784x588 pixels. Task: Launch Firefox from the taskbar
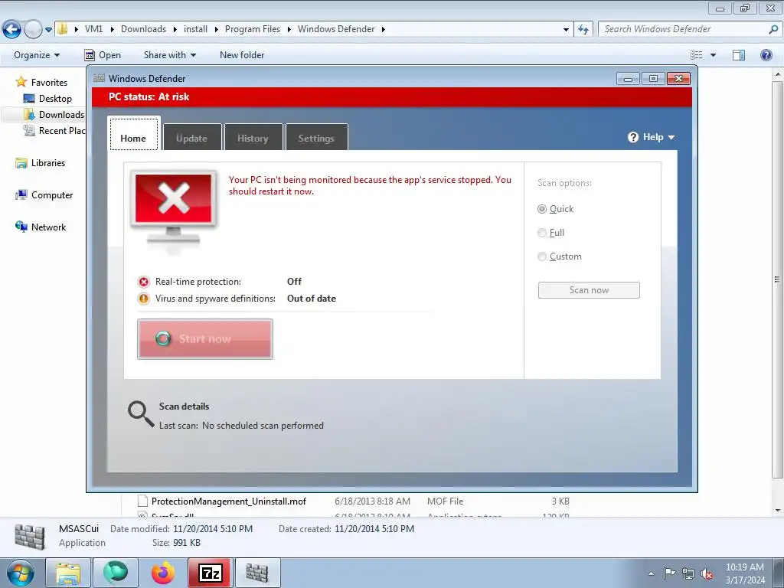click(x=163, y=573)
